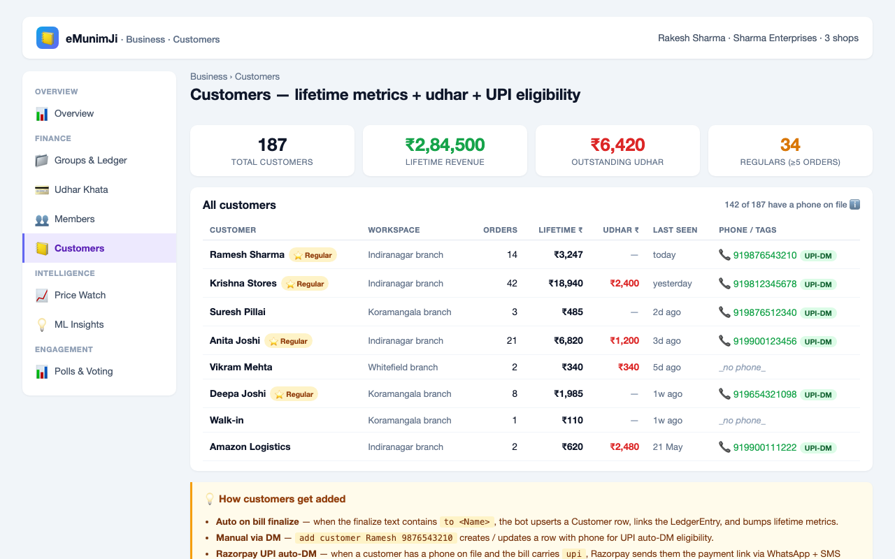The width and height of the screenshot is (895, 559).
Task: Click phone icon in Amazon Logistics row
Action: (724, 447)
